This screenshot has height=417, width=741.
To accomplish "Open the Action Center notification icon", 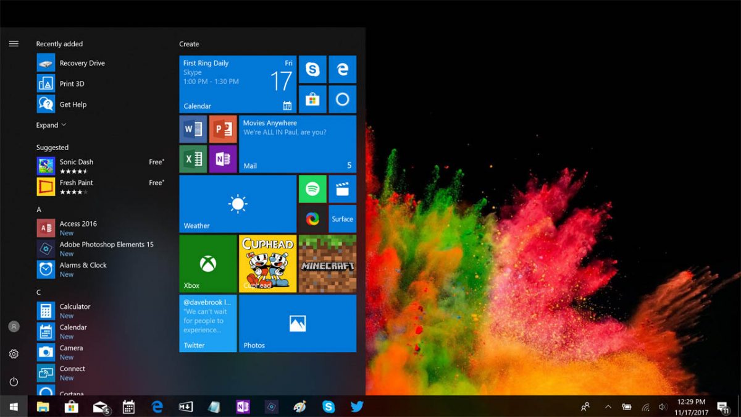I will (722, 406).
